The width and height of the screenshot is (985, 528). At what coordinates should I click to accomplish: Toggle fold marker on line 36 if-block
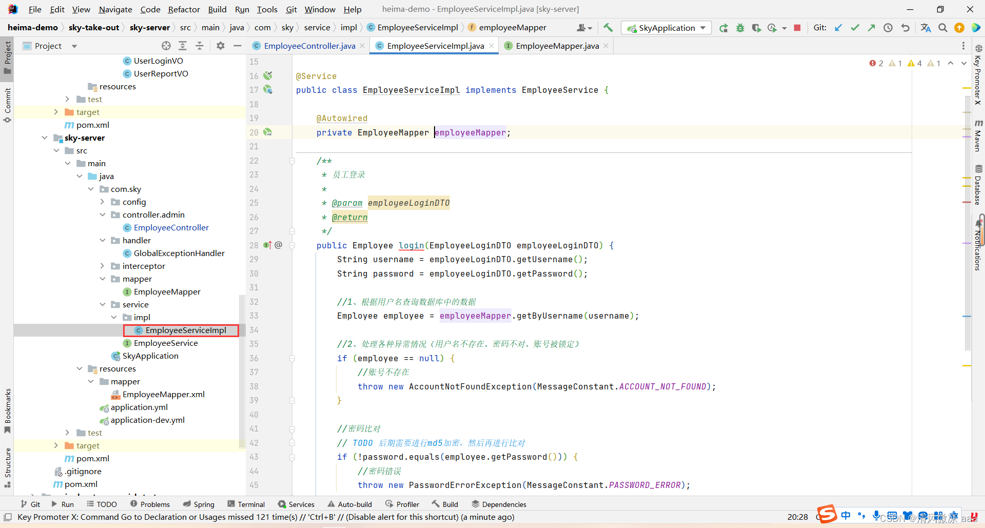(292, 358)
